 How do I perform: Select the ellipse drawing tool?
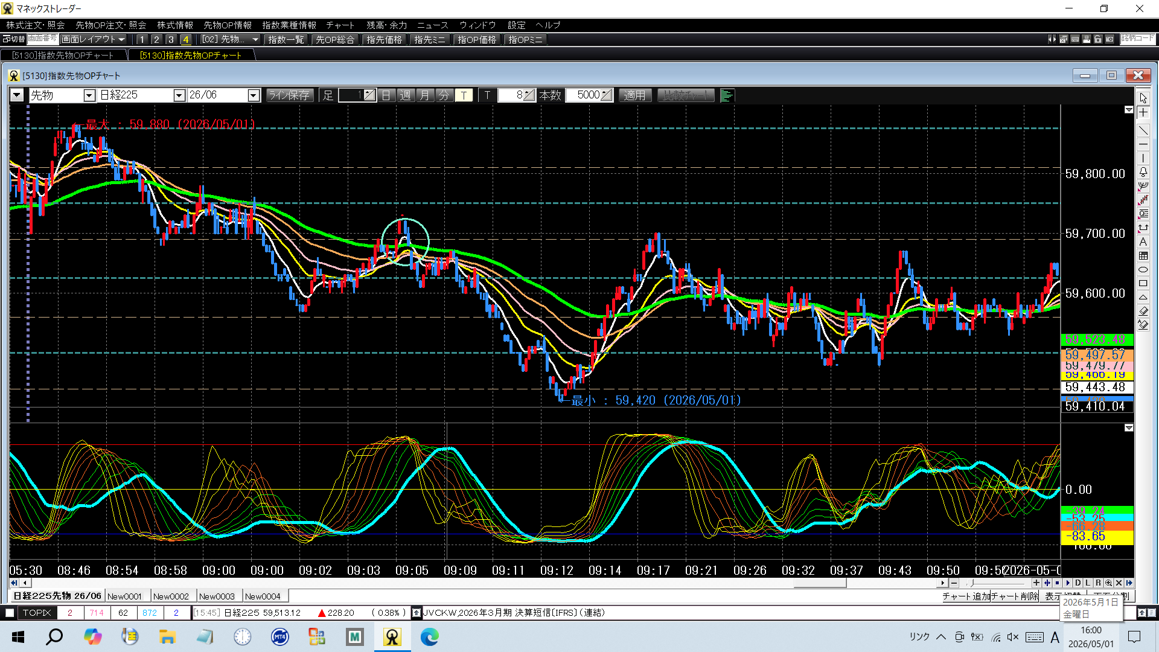pyautogui.click(x=1143, y=269)
